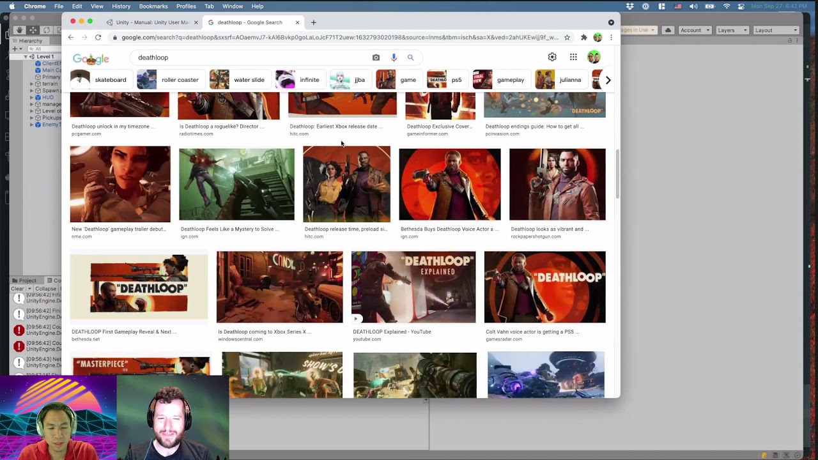Image resolution: width=818 pixels, height=460 pixels.
Task: Open the Profiles menu
Action: click(186, 6)
